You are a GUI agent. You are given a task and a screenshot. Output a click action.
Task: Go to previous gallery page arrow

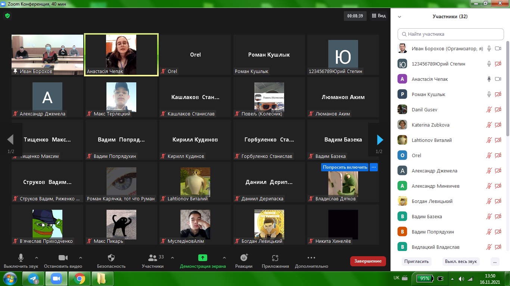pos(10,140)
